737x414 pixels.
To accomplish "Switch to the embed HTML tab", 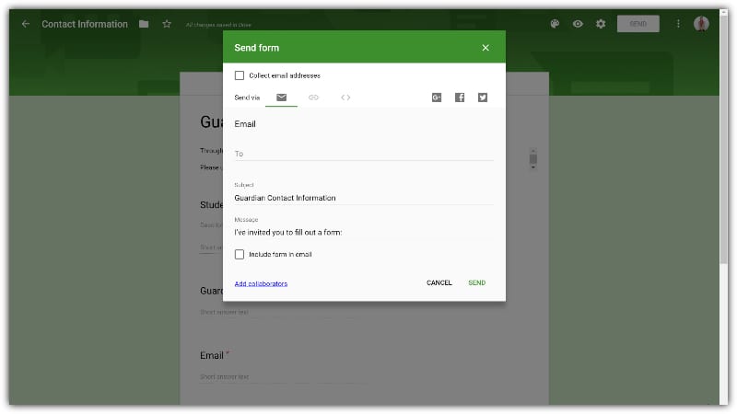I will [345, 97].
